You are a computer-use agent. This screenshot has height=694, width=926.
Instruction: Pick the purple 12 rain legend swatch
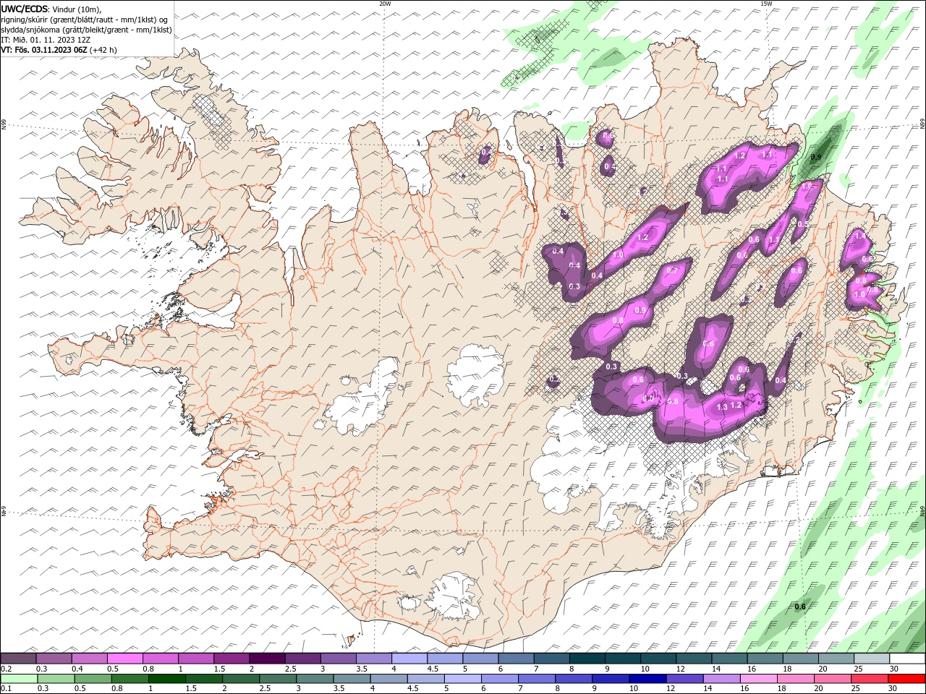[684, 679]
